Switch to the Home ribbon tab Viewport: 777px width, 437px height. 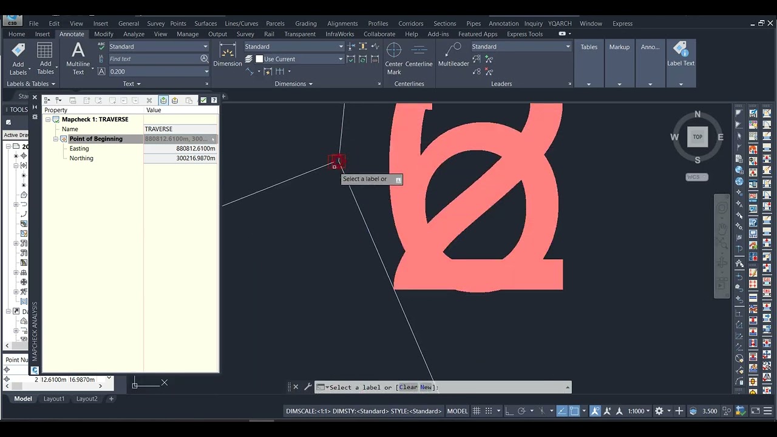pyautogui.click(x=16, y=34)
